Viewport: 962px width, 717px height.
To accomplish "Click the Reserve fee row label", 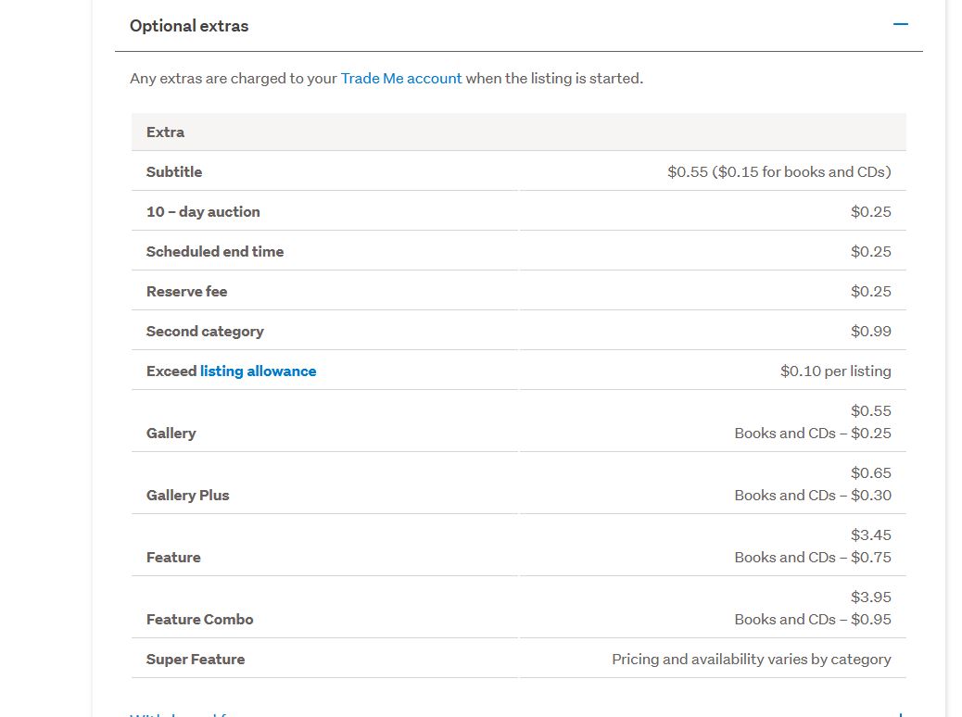I will click(x=186, y=292).
